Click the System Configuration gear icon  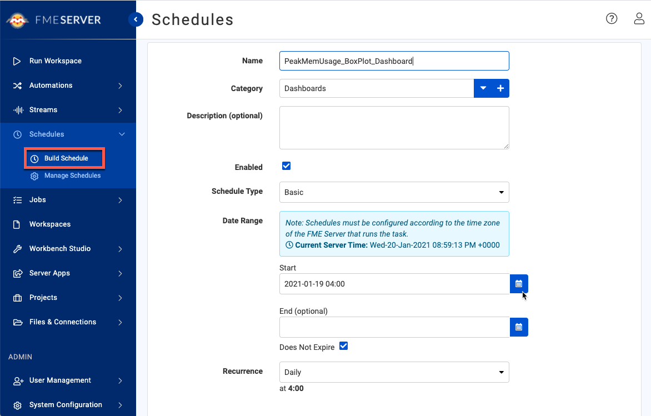[x=17, y=405]
